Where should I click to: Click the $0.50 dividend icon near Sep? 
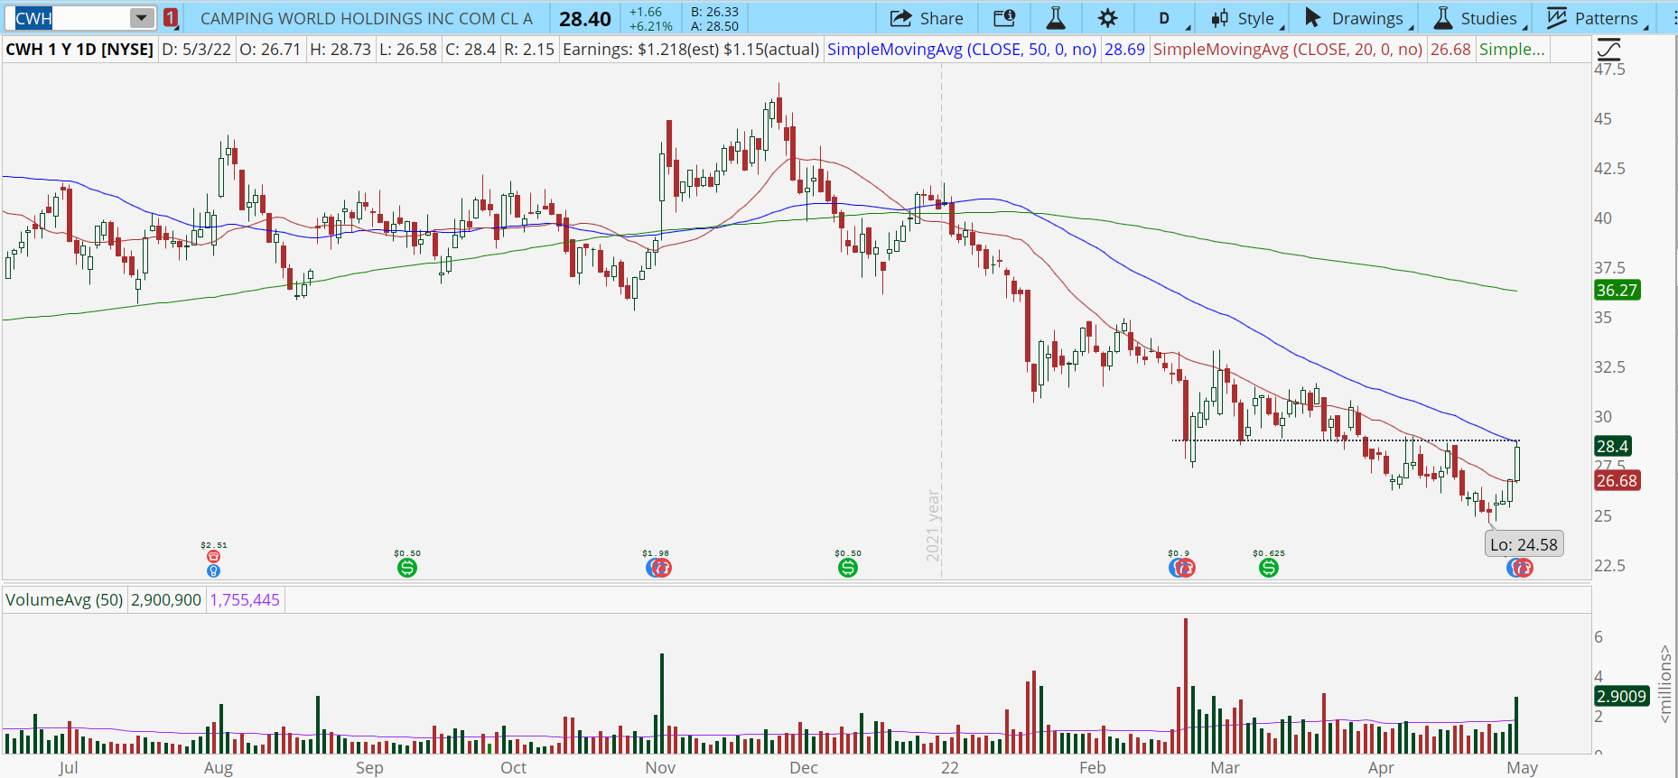click(407, 568)
